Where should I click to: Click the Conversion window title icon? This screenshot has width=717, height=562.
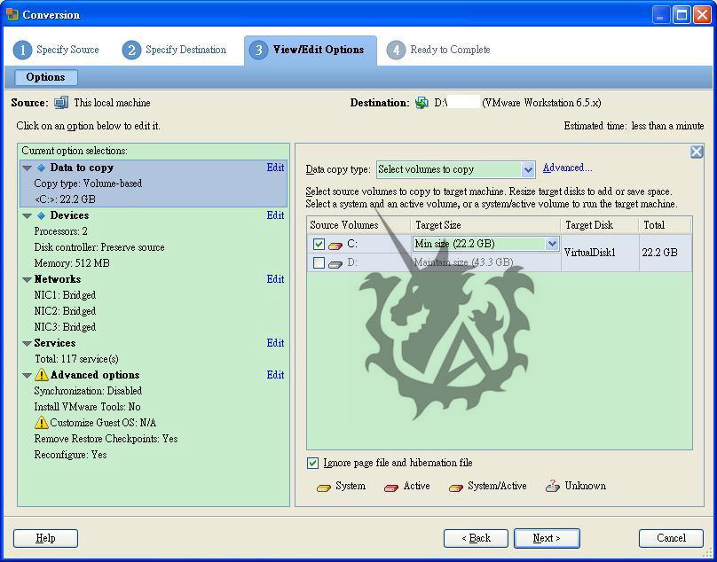pos(12,14)
